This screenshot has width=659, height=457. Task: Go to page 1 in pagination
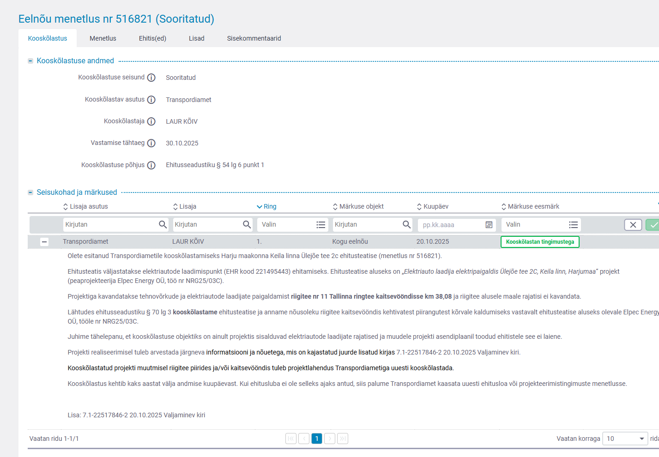tap(317, 439)
